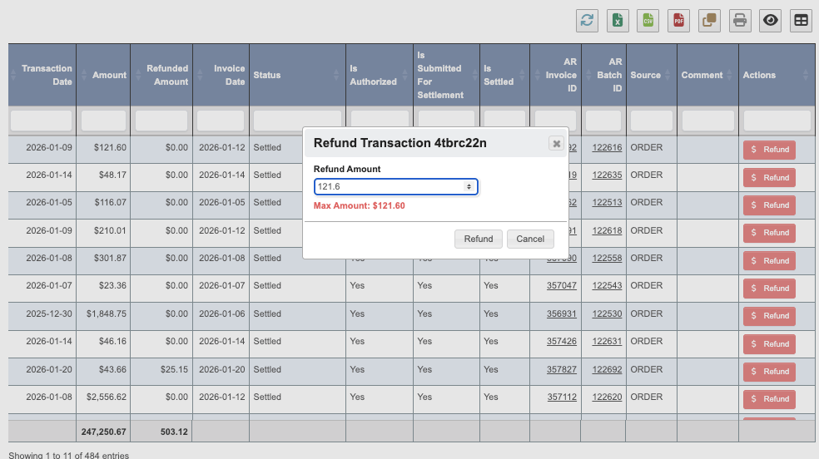This screenshot has width=819, height=459.
Task: Open AR Batch ID 122558 link
Action: point(607,258)
